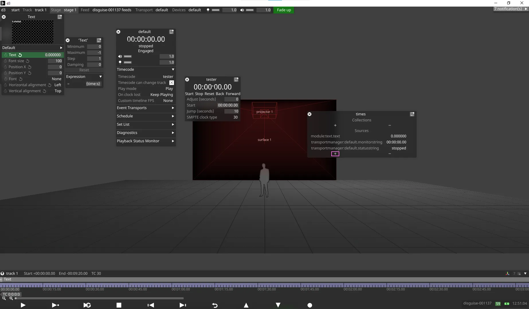Viewport: 529px width, 309px height.
Task: Select the zoom-in magnifier near the timeline
Action: click(11, 298)
